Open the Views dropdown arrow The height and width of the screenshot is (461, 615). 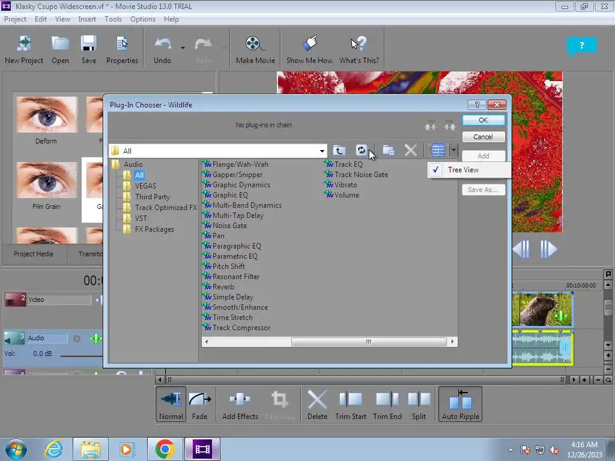453,150
